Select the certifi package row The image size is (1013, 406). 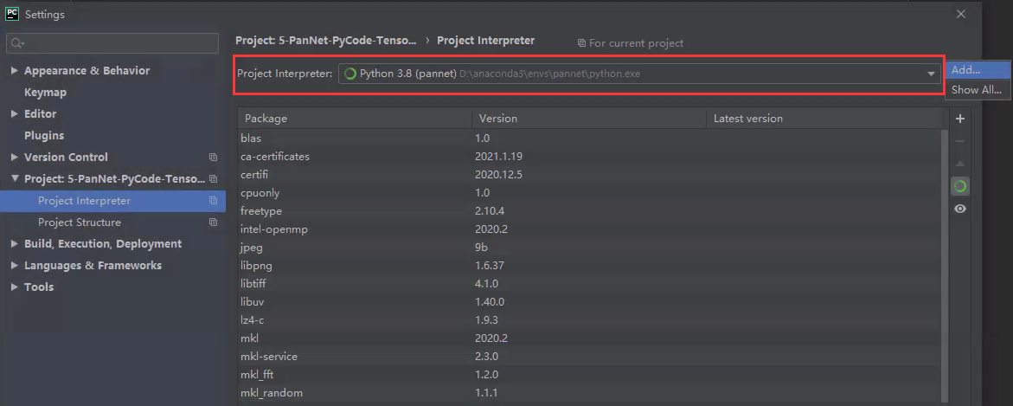(591, 175)
